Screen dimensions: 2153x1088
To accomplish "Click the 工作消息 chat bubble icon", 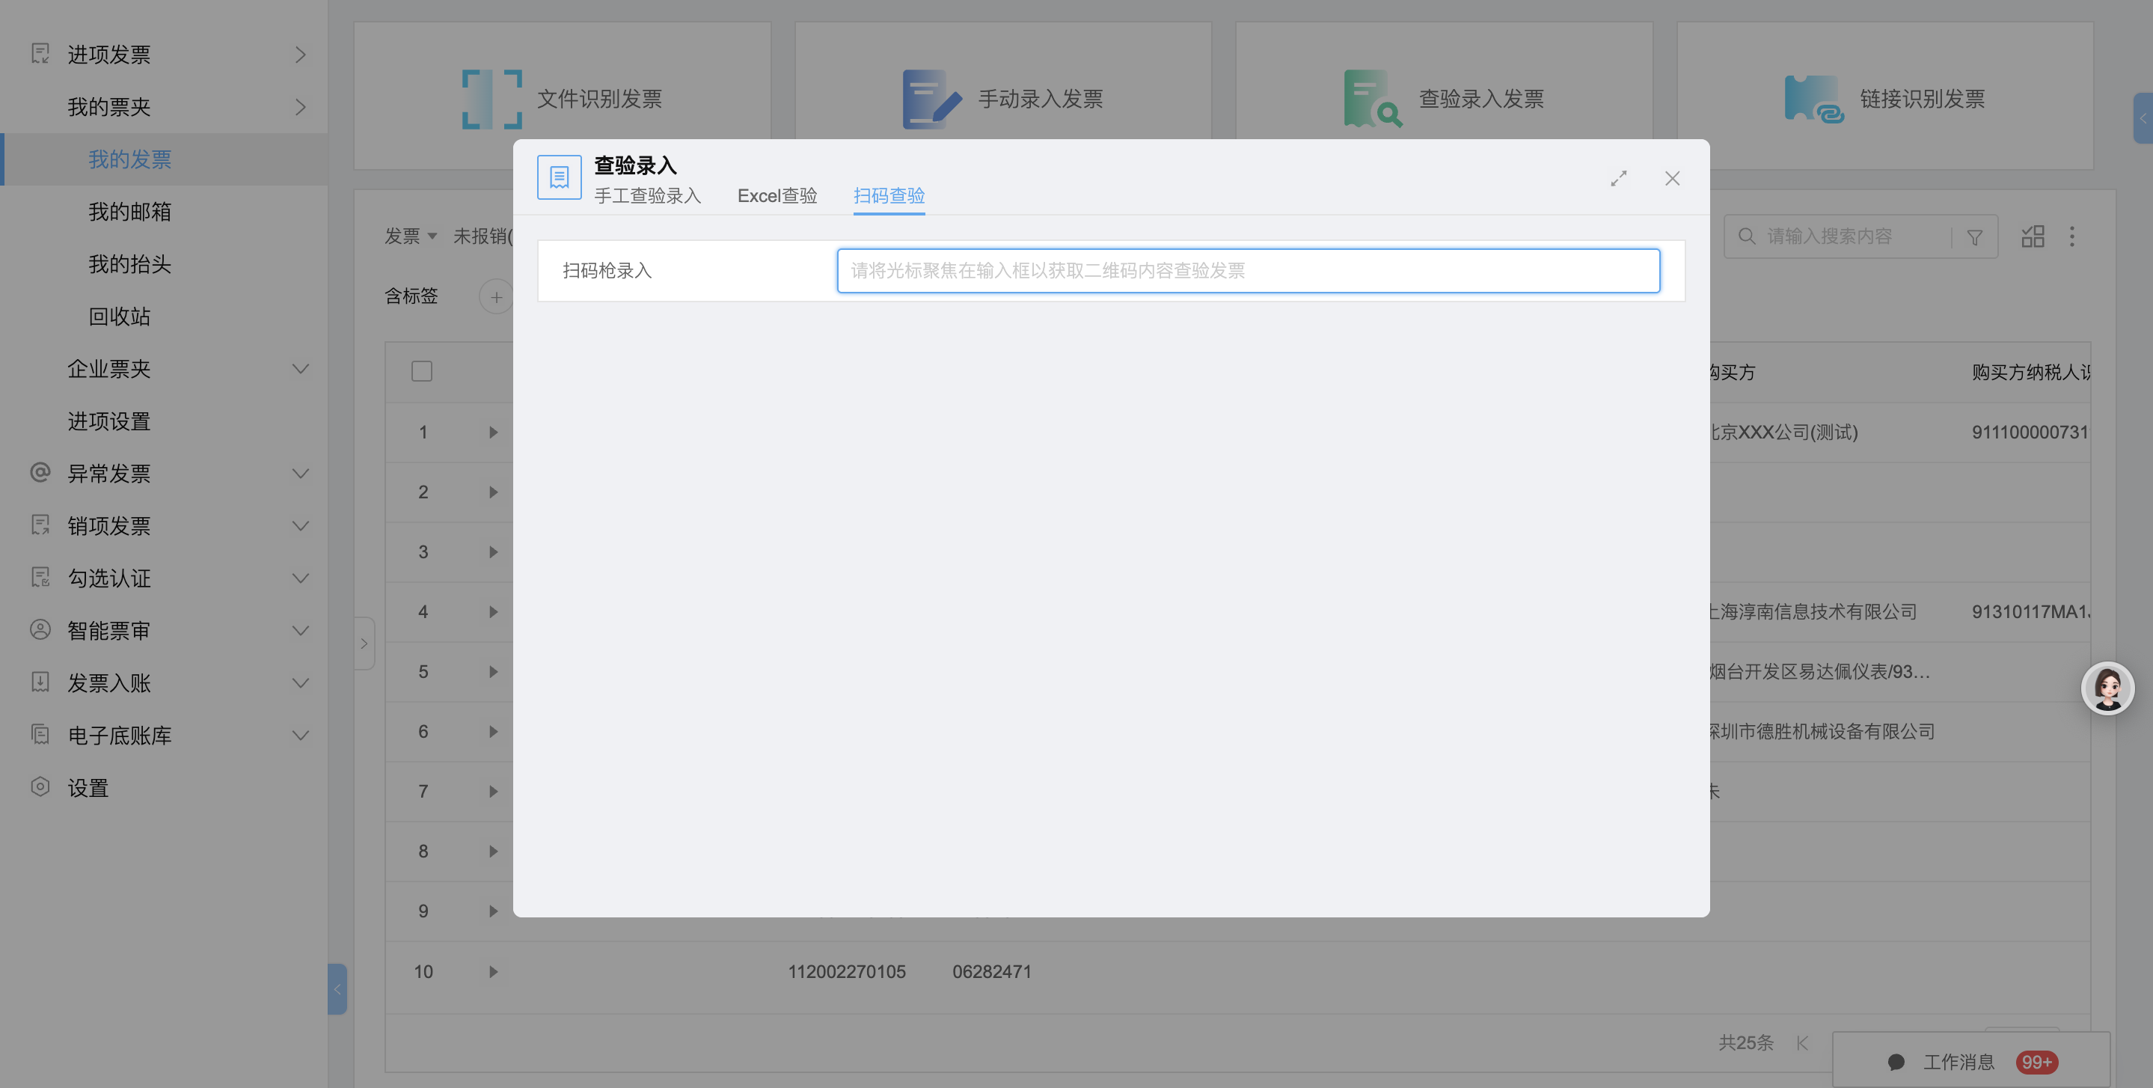I will point(1896,1062).
